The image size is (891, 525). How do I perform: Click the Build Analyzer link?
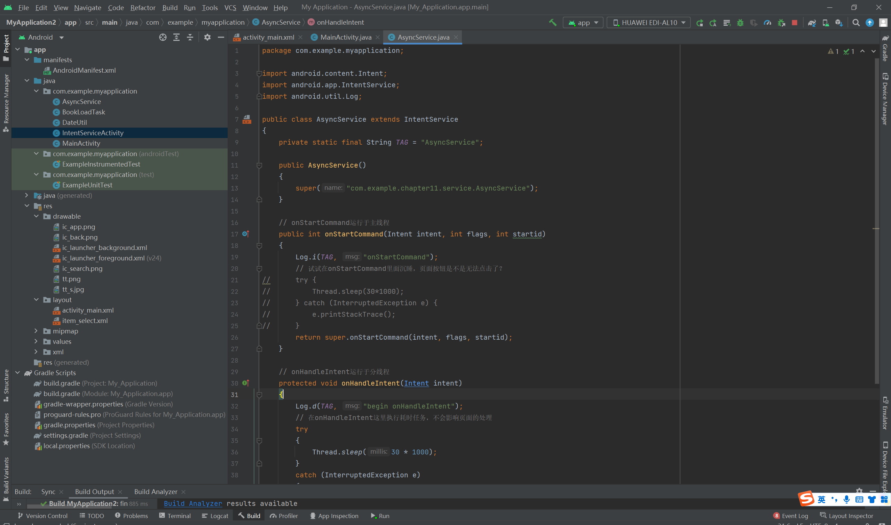(193, 503)
